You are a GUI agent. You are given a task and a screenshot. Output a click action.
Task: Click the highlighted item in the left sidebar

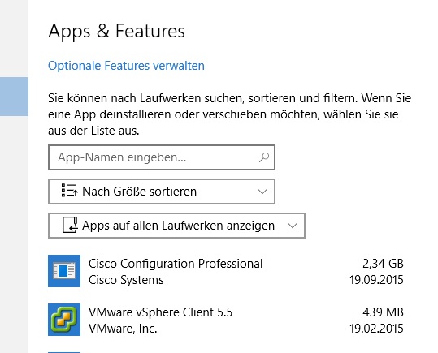[x=14, y=97]
